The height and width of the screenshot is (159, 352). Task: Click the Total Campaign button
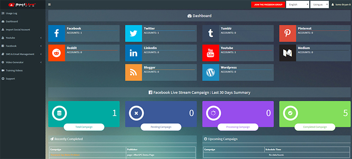pos(84,127)
